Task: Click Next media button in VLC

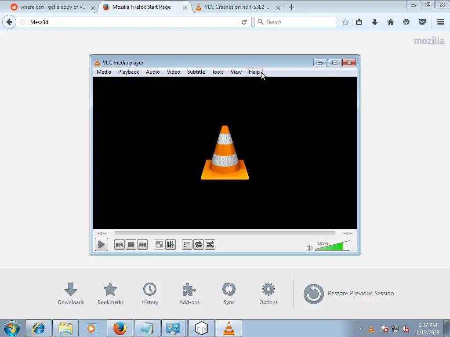Action: 142,244
